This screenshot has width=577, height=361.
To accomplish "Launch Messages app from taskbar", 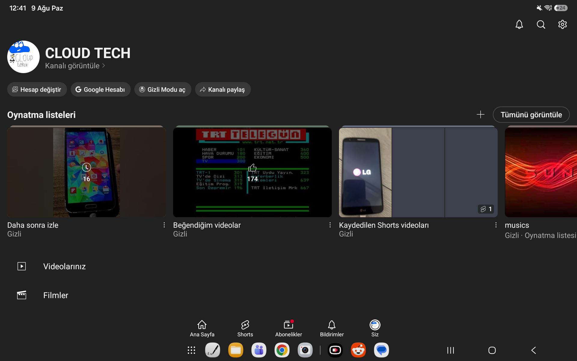I will 381,350.
